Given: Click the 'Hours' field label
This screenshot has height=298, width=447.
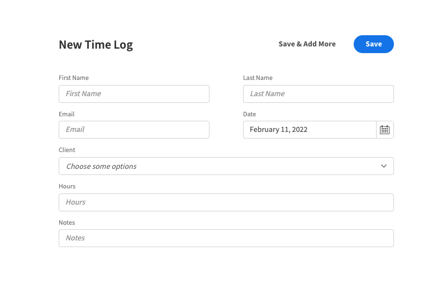Looking at the screenshot, I should (67, 186).
